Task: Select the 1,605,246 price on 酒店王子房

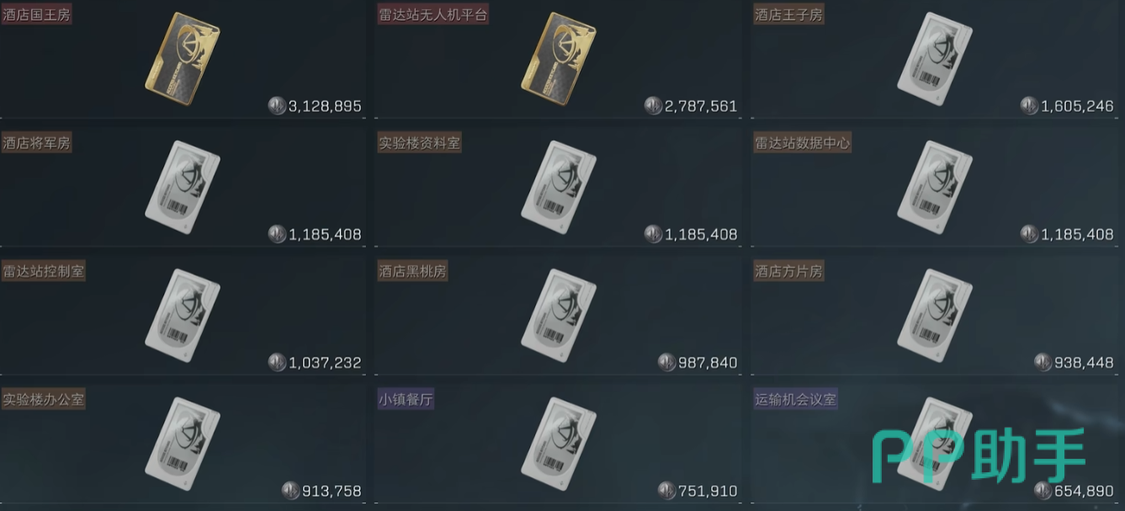Action: (1077, 106)
